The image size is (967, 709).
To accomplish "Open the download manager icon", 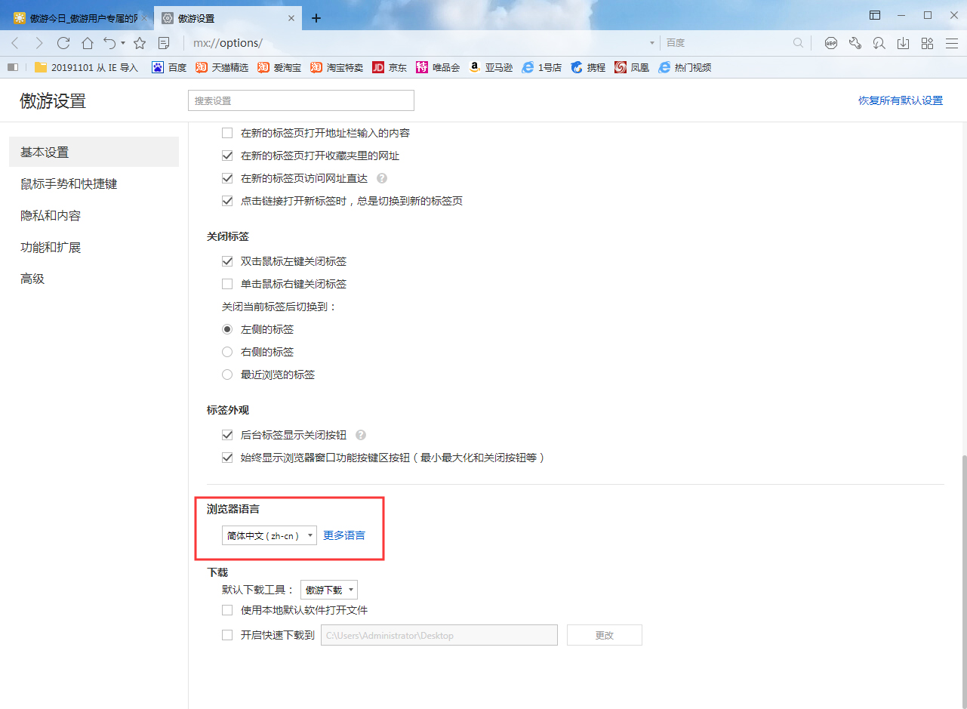I will coord(903,43).
